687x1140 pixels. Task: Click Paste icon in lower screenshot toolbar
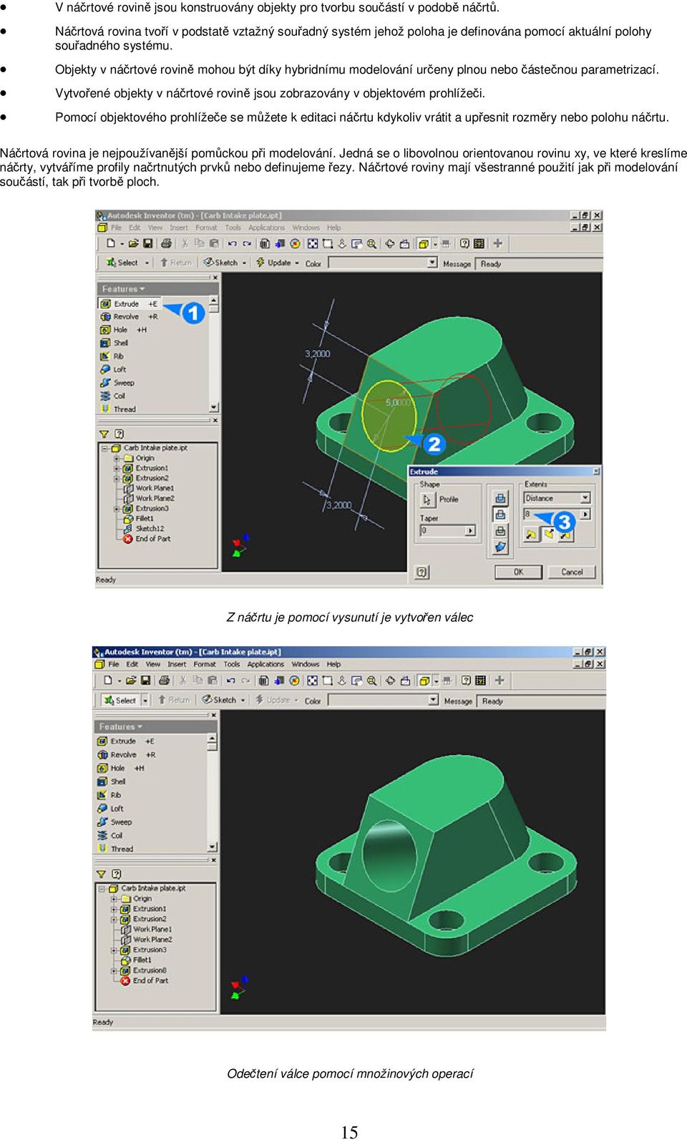click(x=212, y=681)
